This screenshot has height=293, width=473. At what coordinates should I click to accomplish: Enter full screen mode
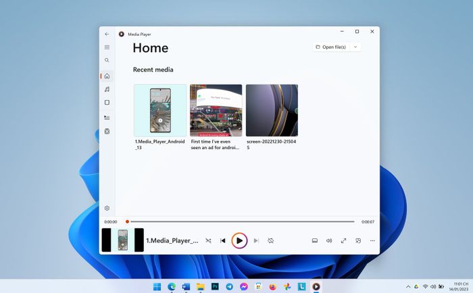343,240
